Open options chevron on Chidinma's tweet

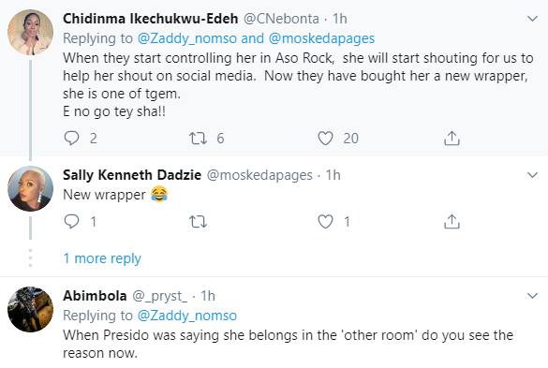click(532, 19)
